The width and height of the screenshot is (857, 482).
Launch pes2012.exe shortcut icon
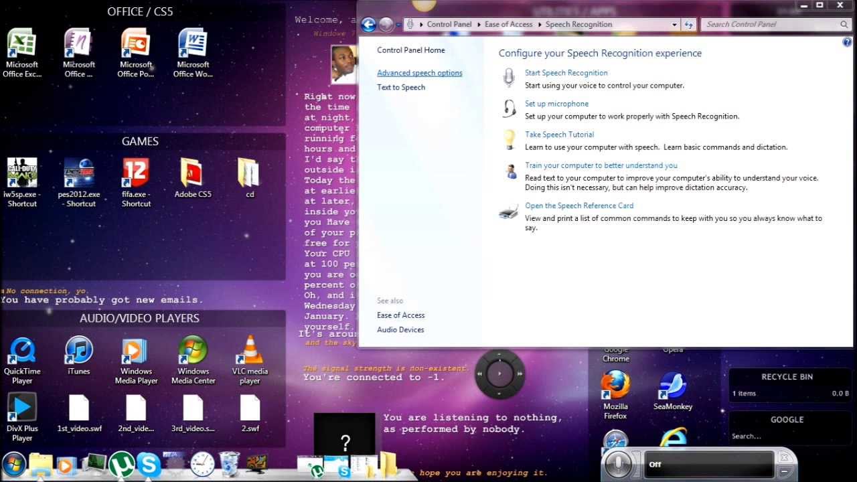pyautogui.click(x=79, y=183)
